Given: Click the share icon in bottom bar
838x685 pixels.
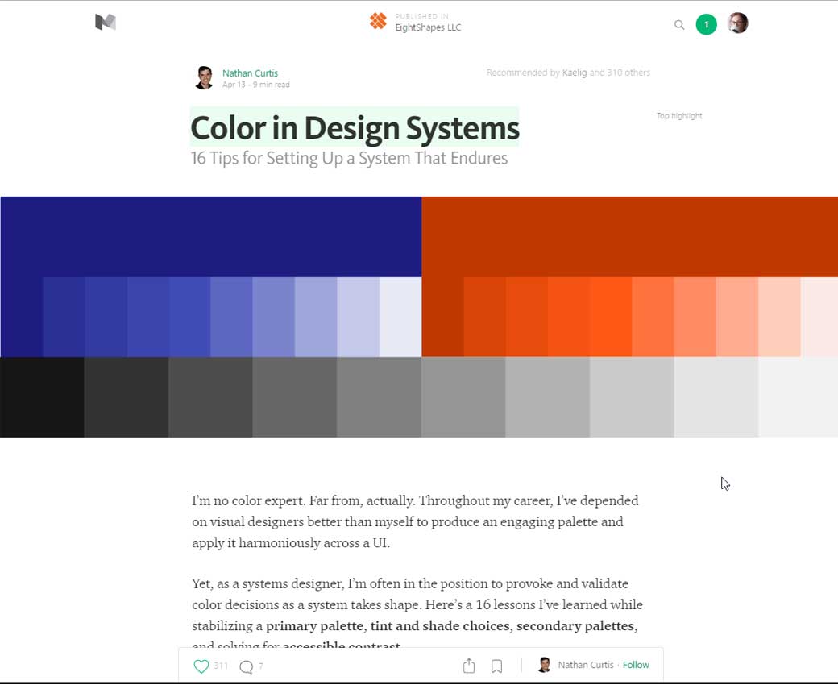Looking at the screenshot, I should pos(469,666).
